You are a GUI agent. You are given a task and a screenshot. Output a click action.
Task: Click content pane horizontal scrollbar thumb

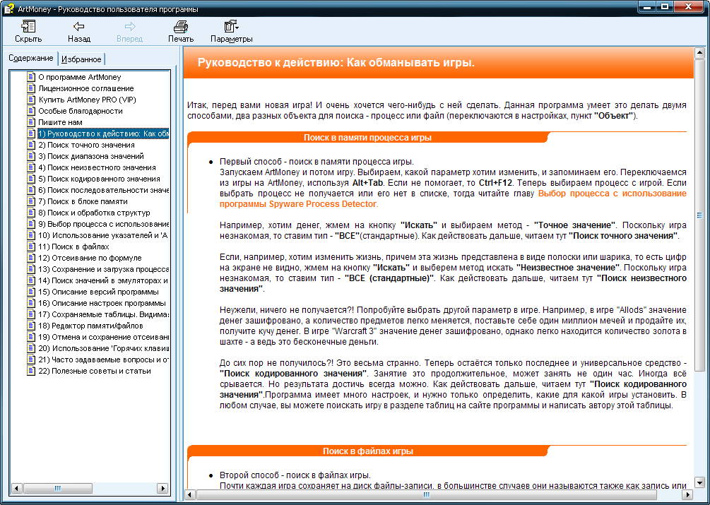pos(425,494)
